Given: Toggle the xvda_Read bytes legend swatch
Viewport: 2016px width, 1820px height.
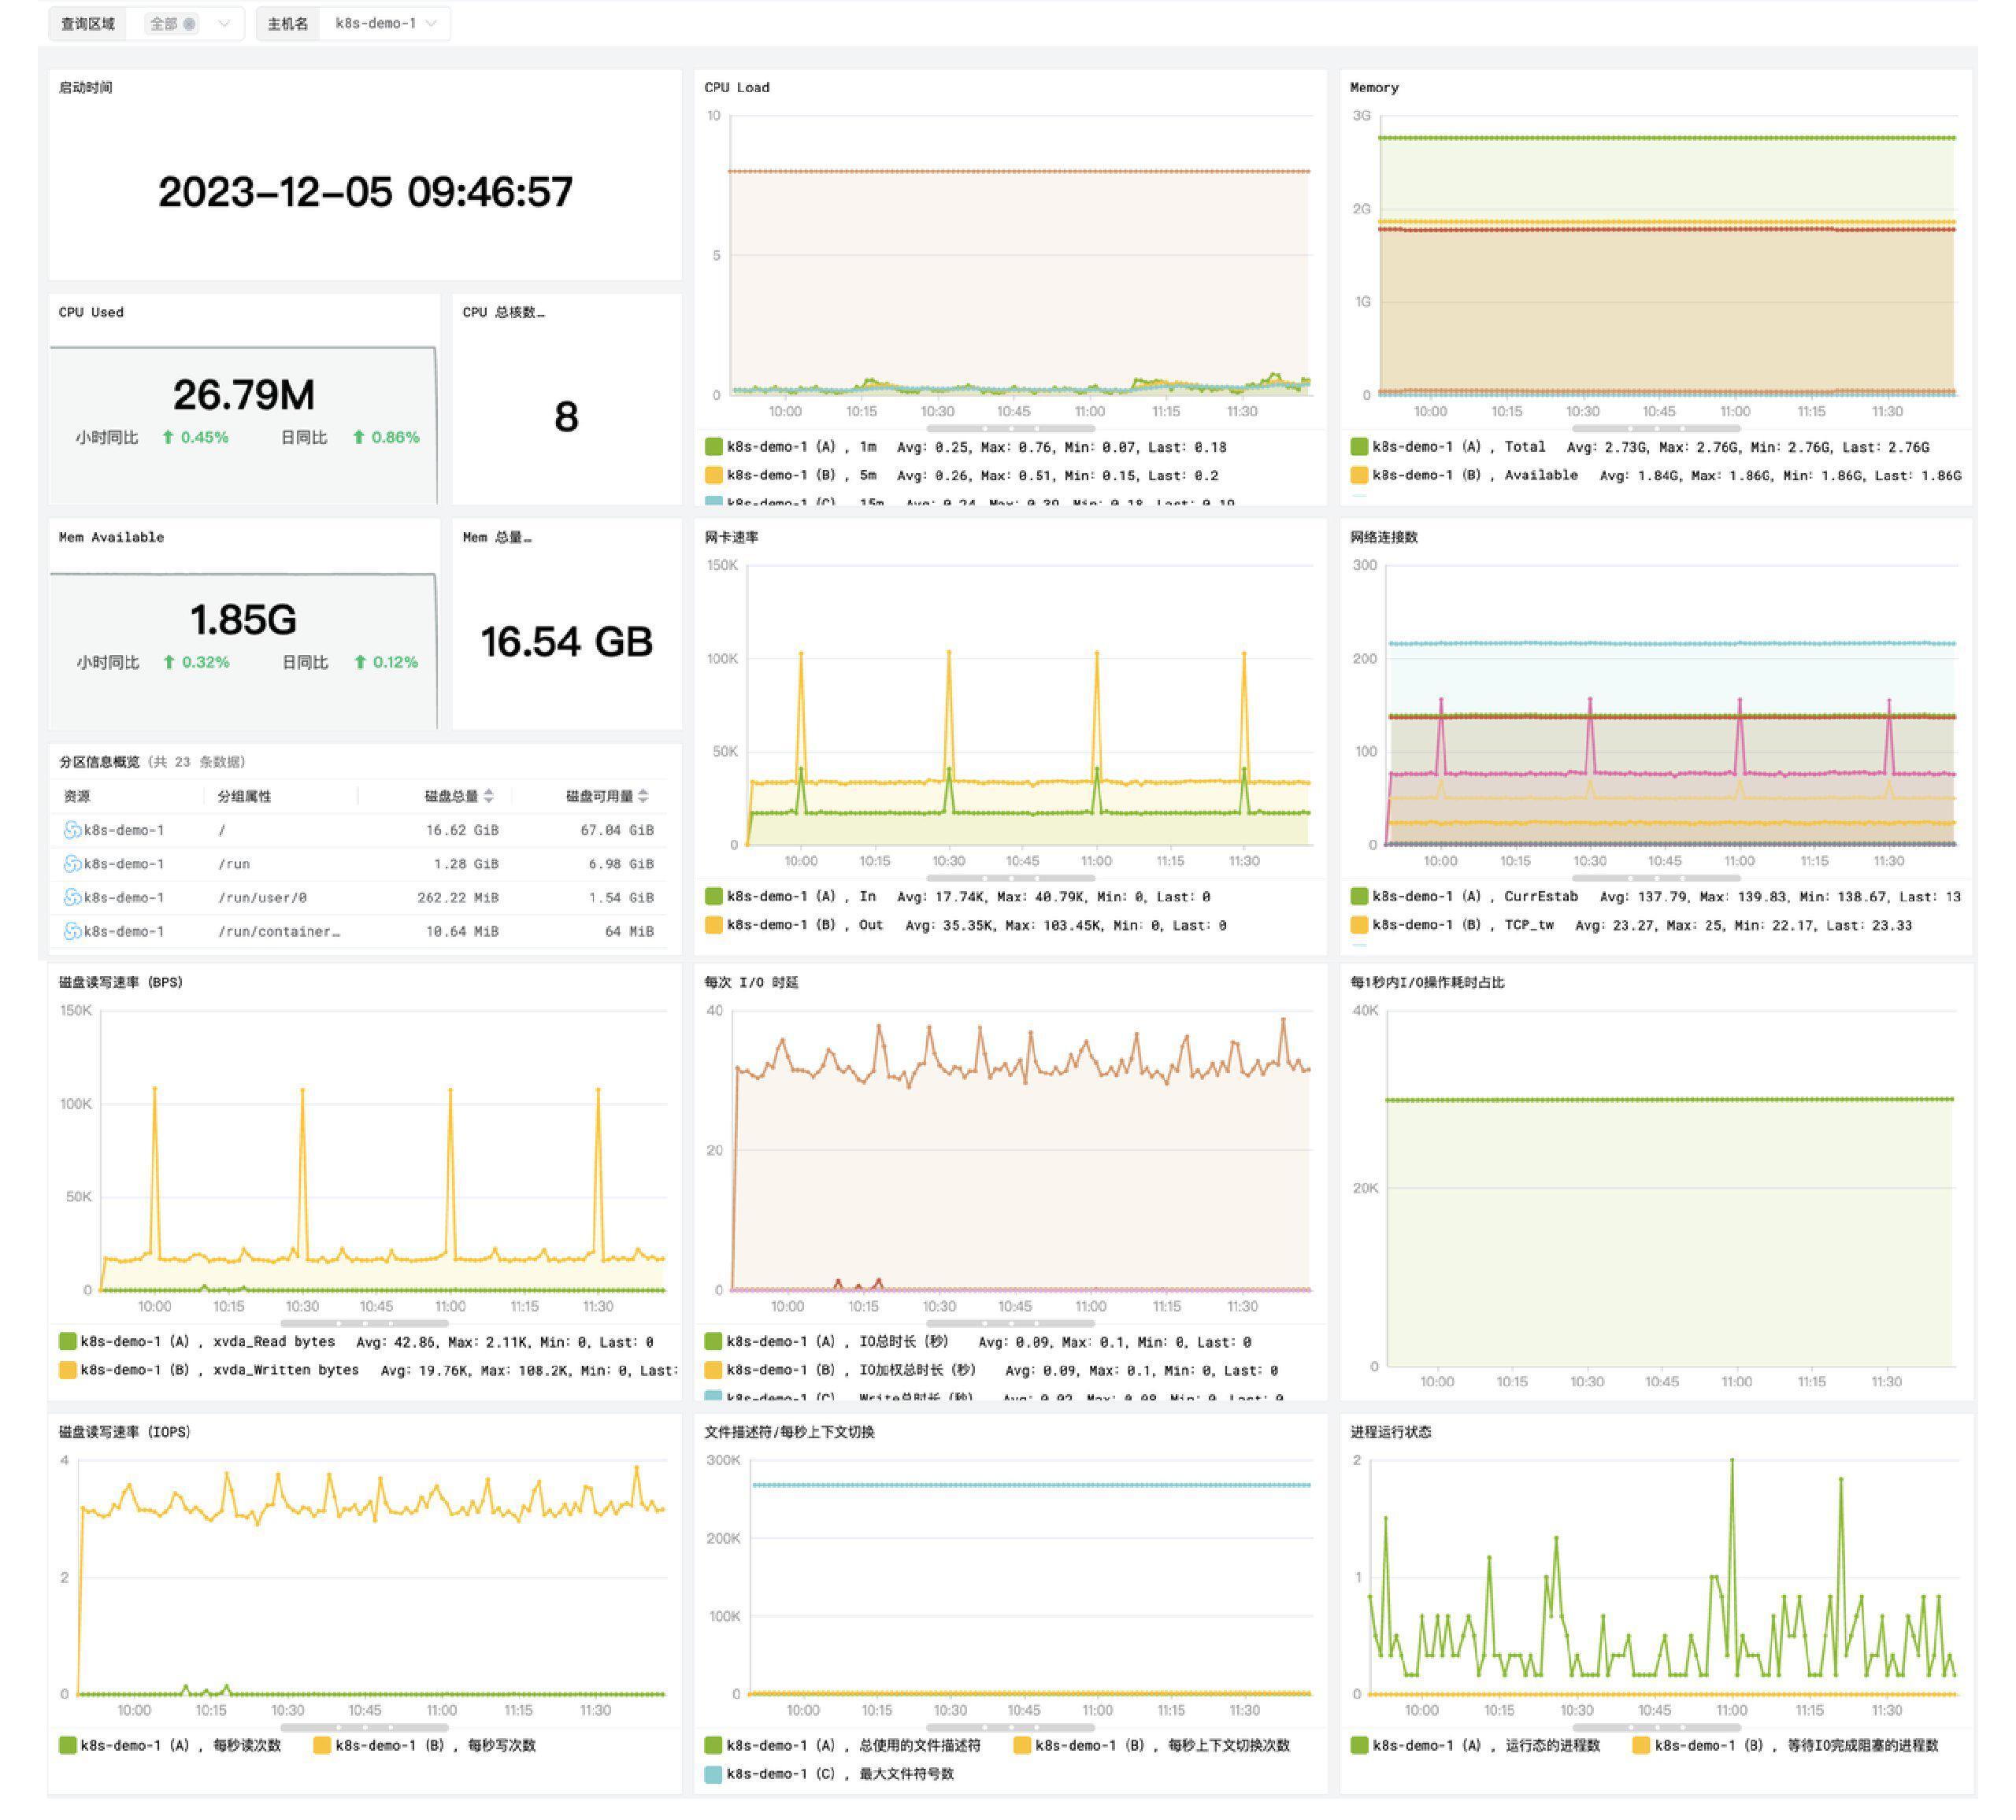Looking at the screenshot, I should pos(68,1341).
